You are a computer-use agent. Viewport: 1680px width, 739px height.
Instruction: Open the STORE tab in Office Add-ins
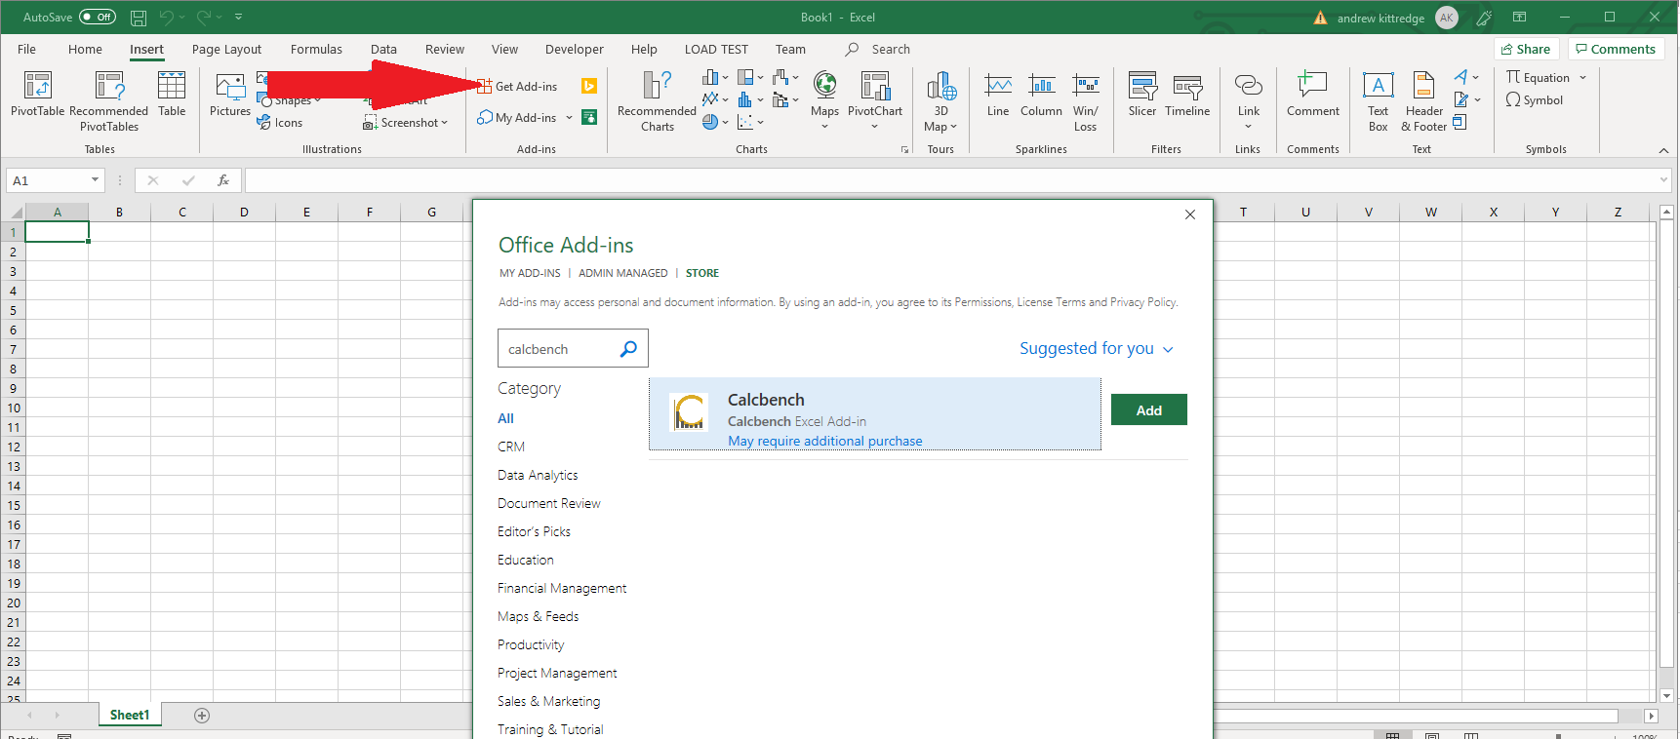(701, 273)
